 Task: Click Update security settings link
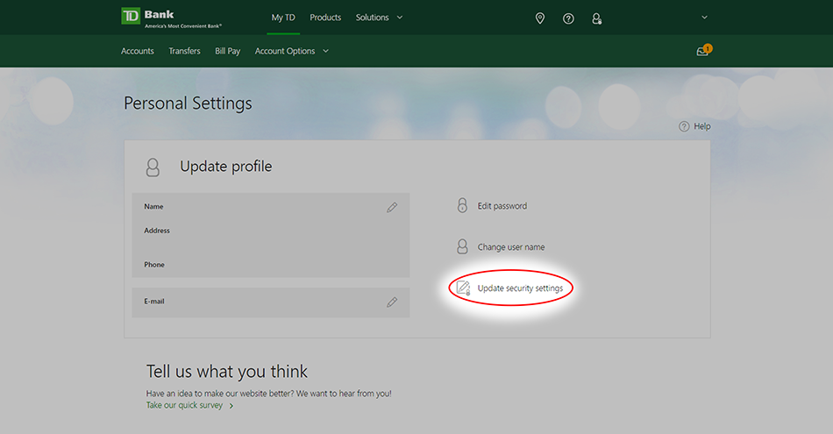(x=520, y=288)
